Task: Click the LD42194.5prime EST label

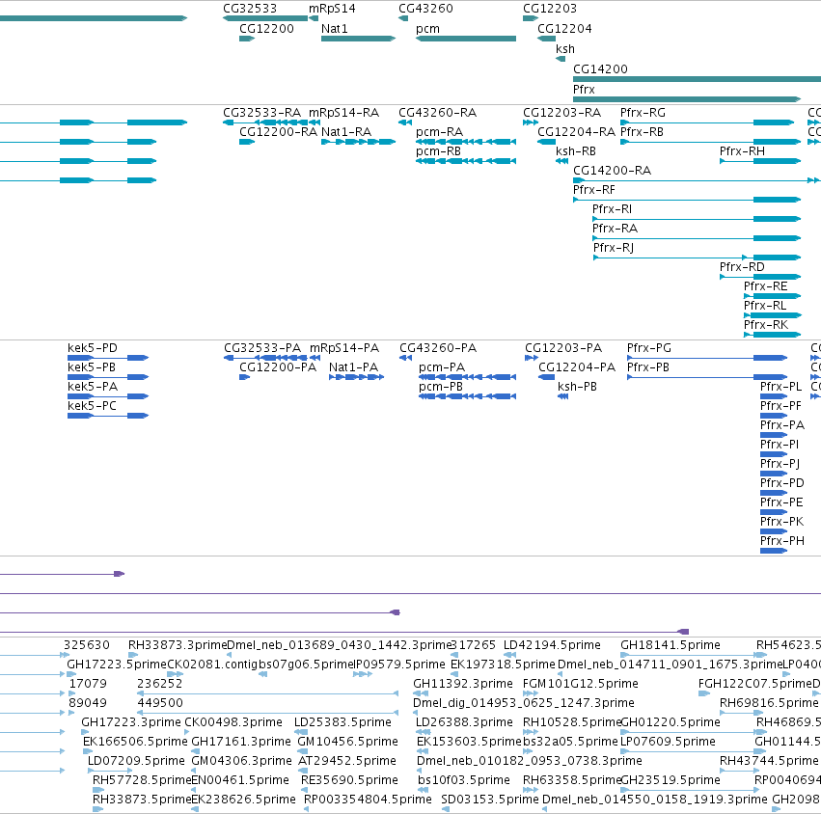Action: pos(552,645)
